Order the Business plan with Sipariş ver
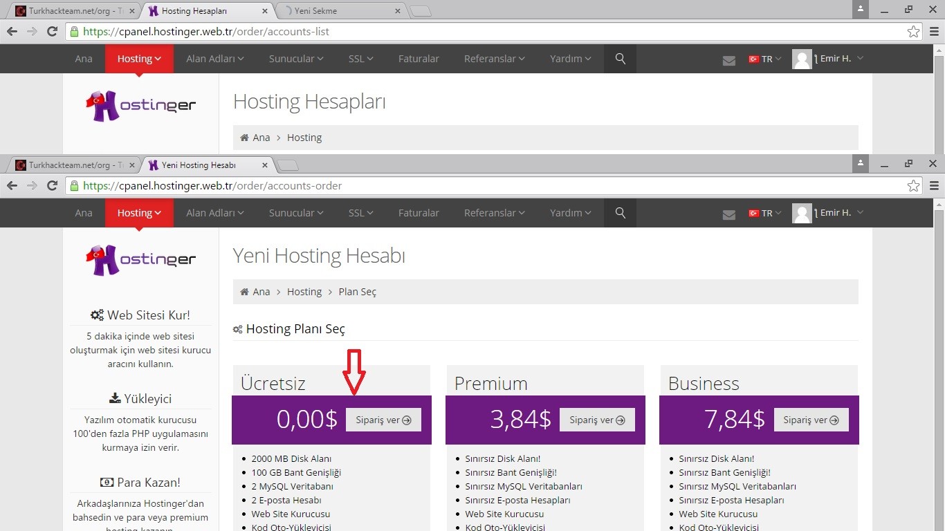Image resolution: width=945 pixels, height=531 pixels. [811, 420]
